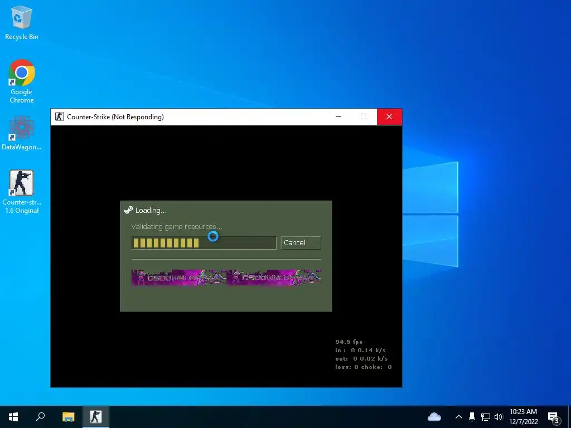Minimize the Counter-Strike window
The height and width of the screenshot is (428, 571).
point(338,117)
